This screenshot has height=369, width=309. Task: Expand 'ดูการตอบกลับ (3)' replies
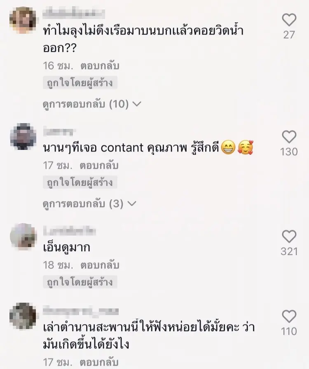tap(89, 203)
